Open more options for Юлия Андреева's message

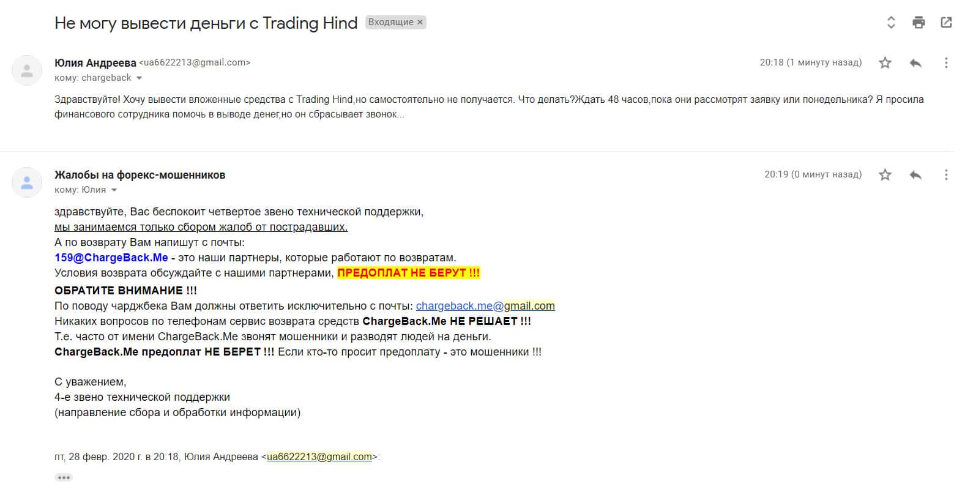(x=946, y=62)
